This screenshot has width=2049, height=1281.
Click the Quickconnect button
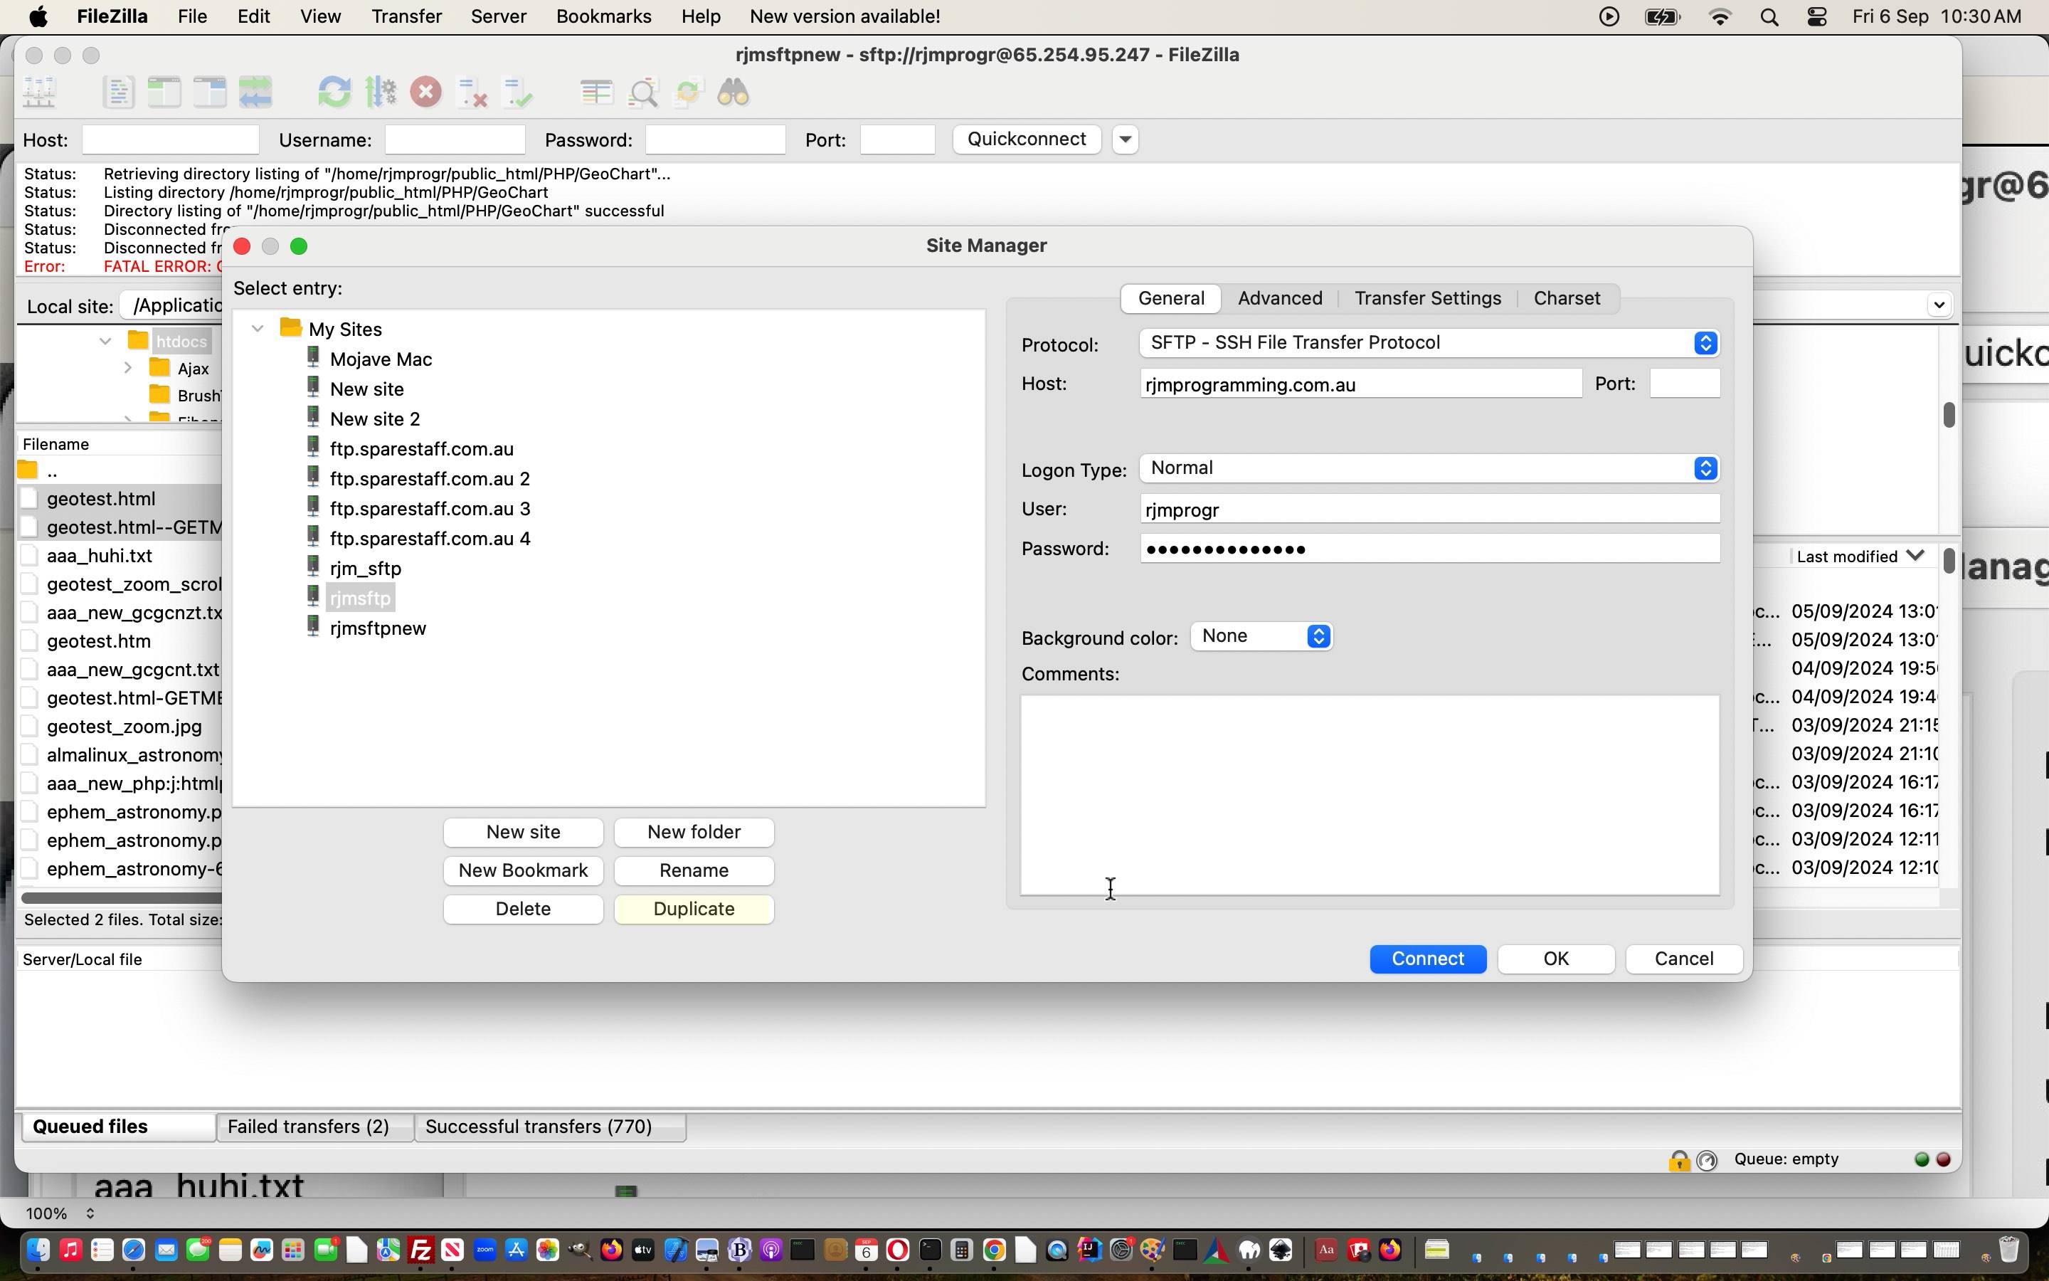tap(1026, 139)
